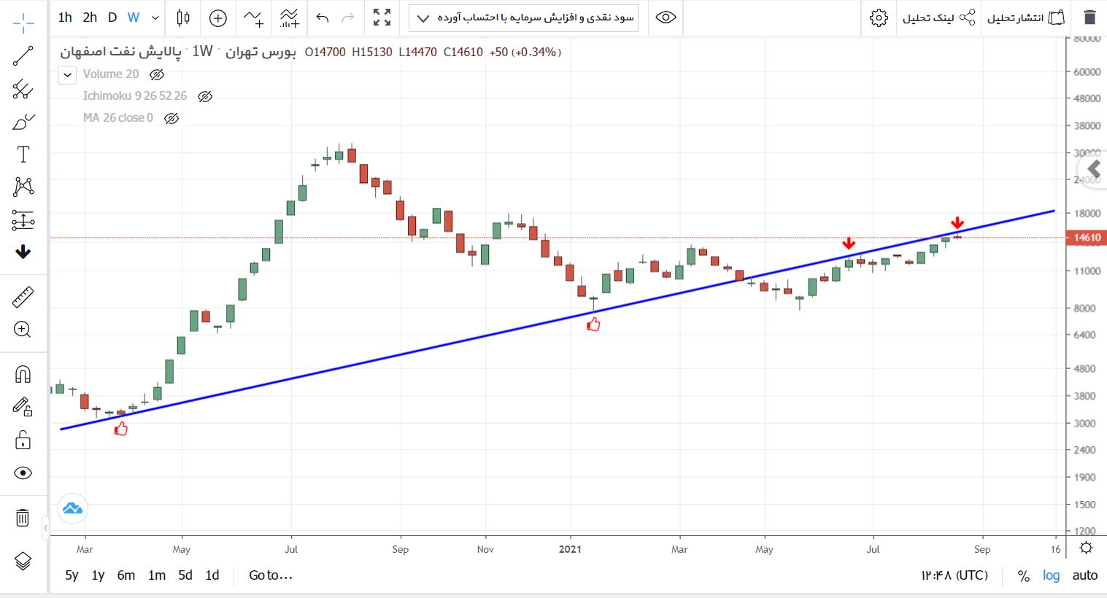The height and width of the screenshot is (598, 1107).
Task: Open the compare or add symbol button
Action: click(x=218, y=18)
